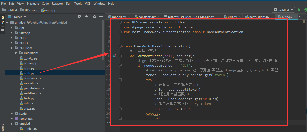The width and height of the screenshot is (307, 132).
Task: Click 'BaseAuthentication' in the line 3 import
Action: (x=225, y=32)
